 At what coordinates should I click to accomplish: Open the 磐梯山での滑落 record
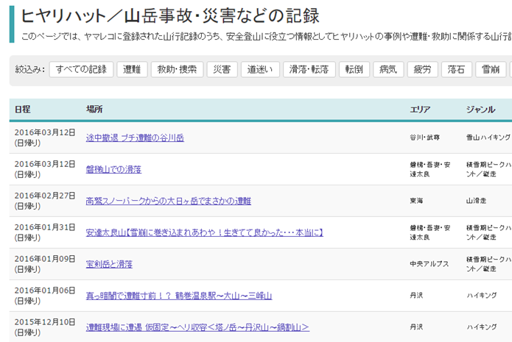pos(113,169)
